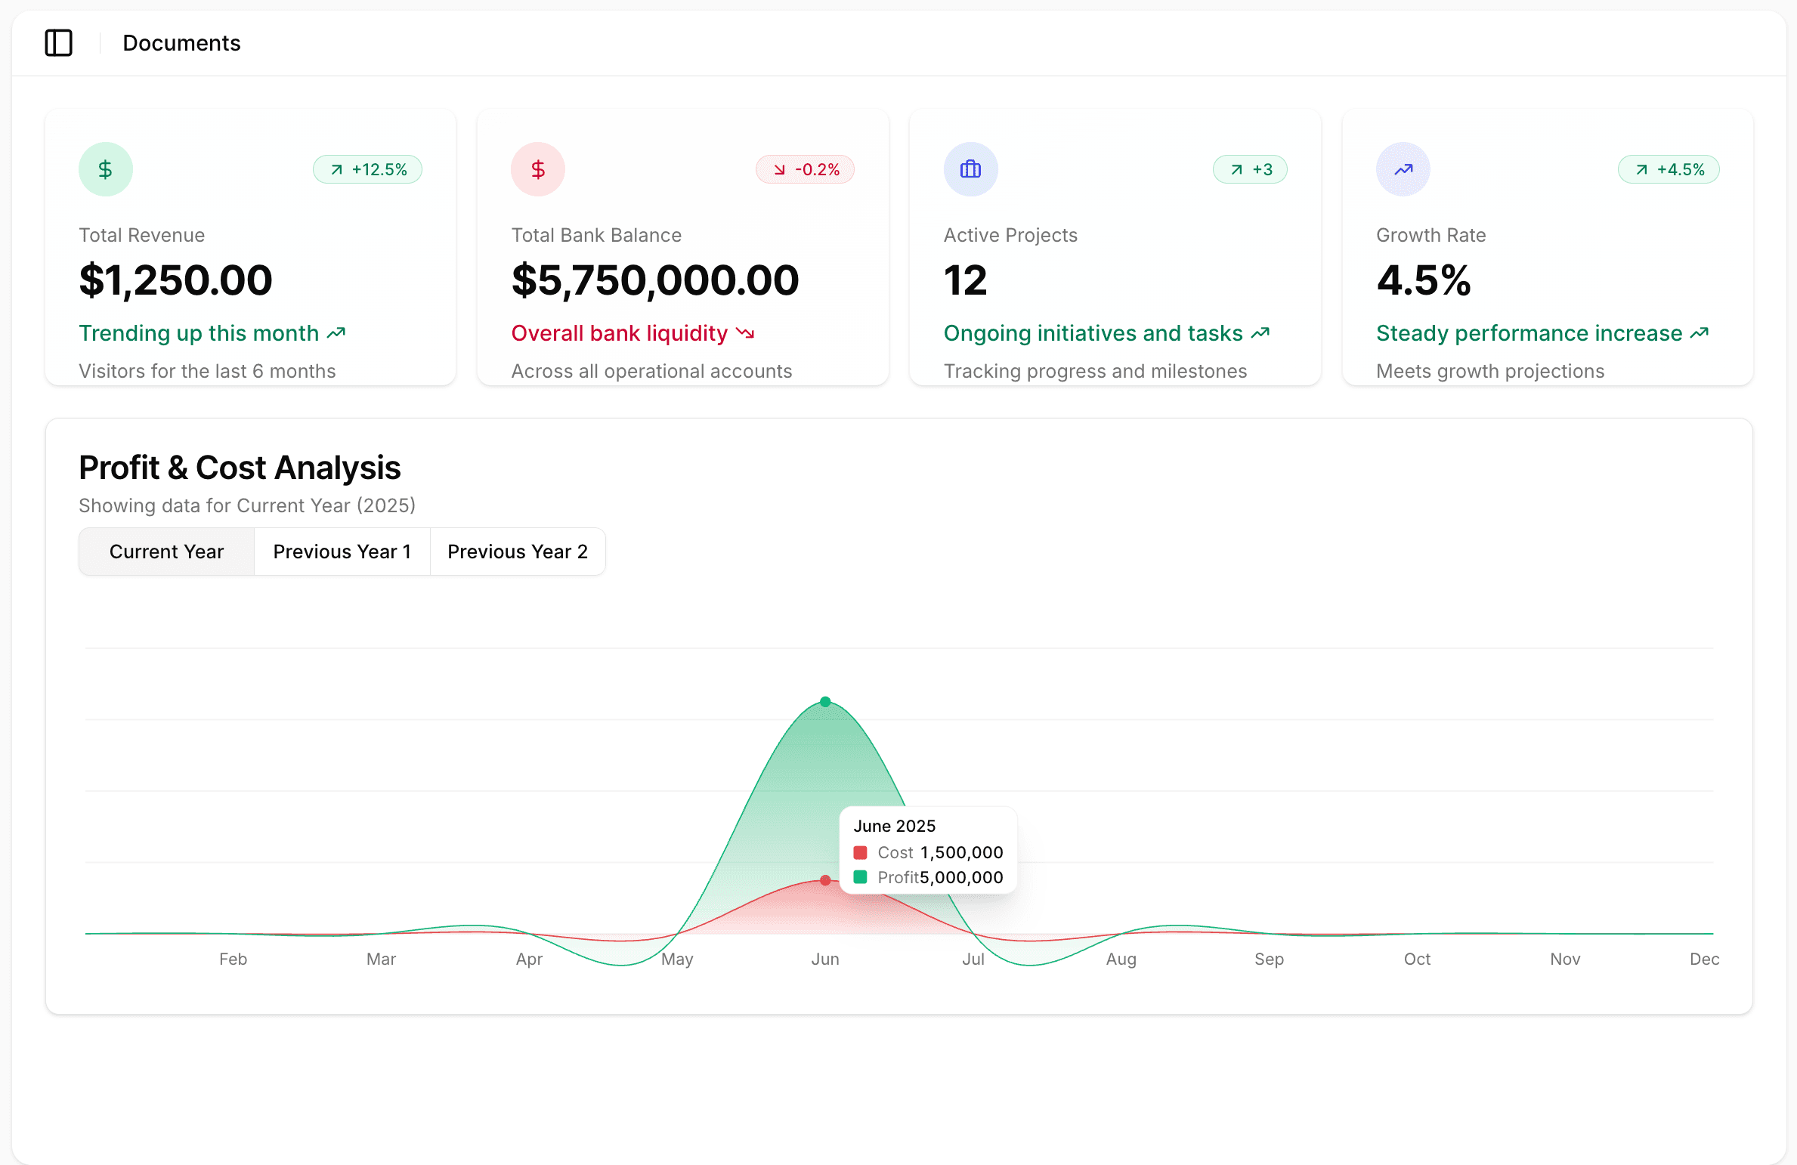Click the red dollar icon on Total Bank Balance card

click(x=538, y=168)
